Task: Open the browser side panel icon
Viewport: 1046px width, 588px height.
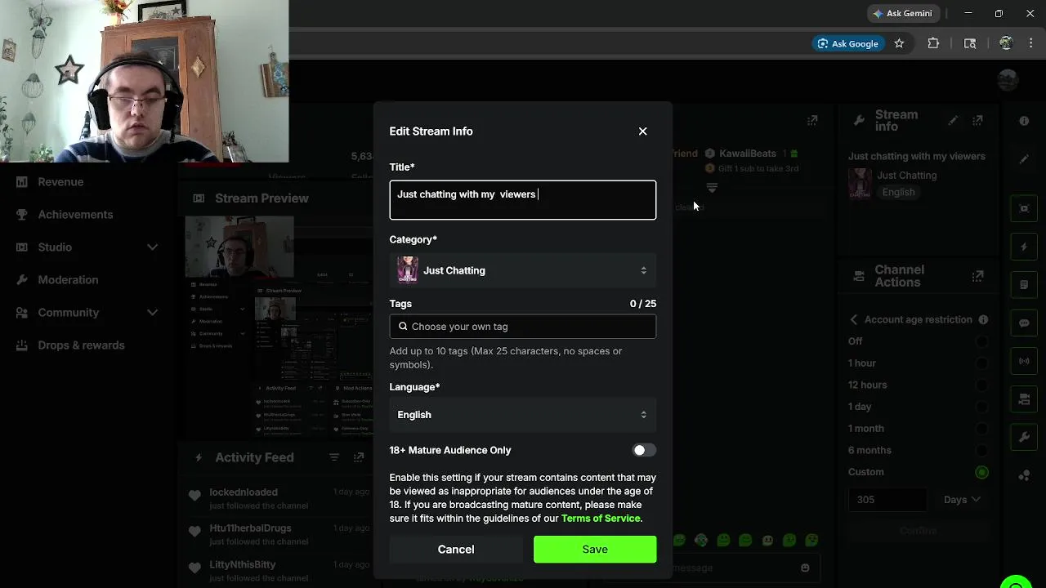Action: point(970,44)
